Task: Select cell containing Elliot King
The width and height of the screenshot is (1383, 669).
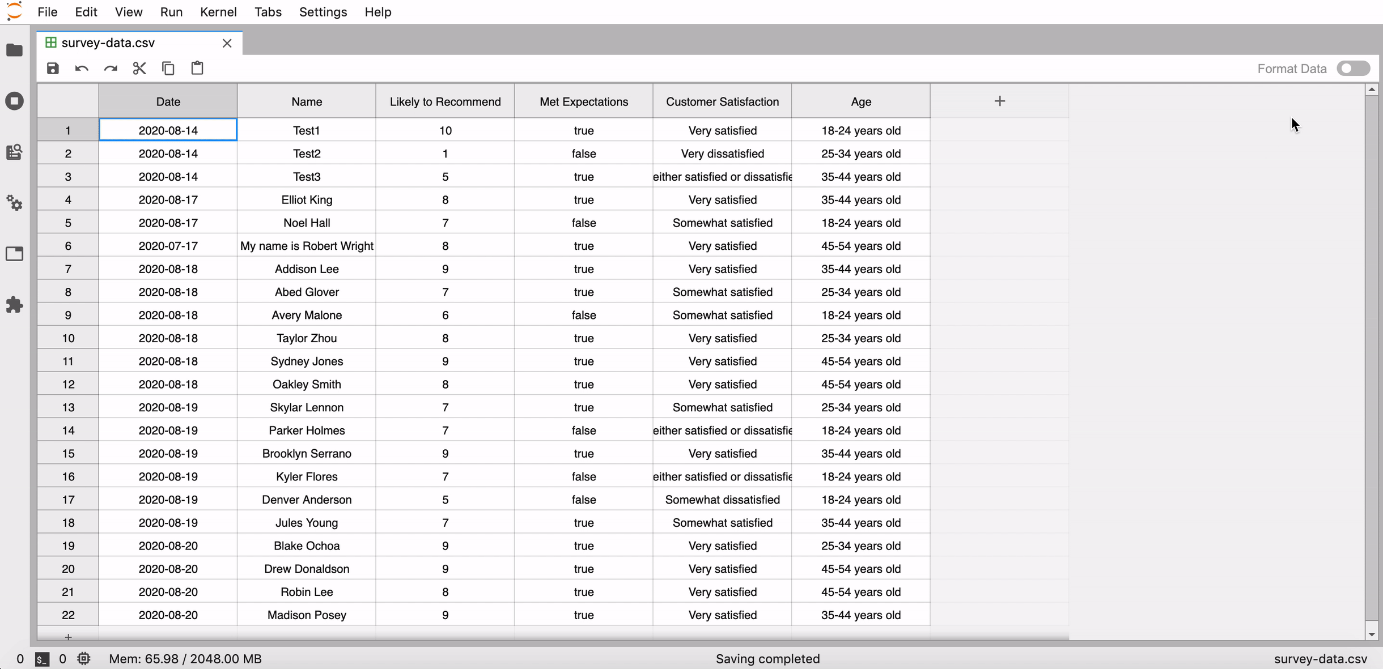Action: click(x=307, y=200)
